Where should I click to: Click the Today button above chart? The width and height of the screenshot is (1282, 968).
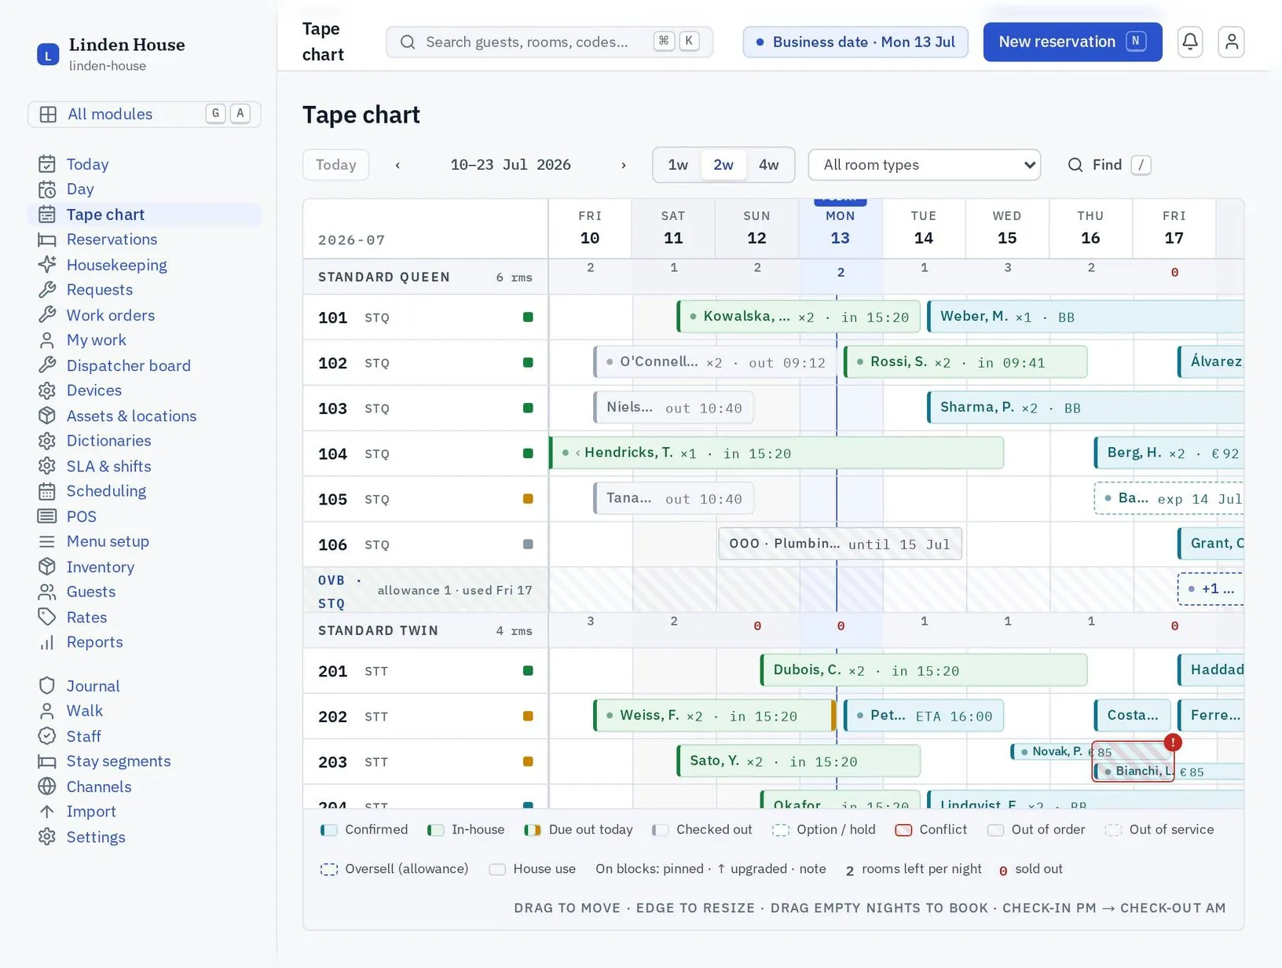tap(336, 165)
